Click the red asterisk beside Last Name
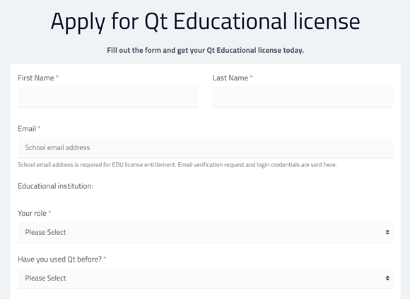This screenshot has height=299, width=410. 251,77
